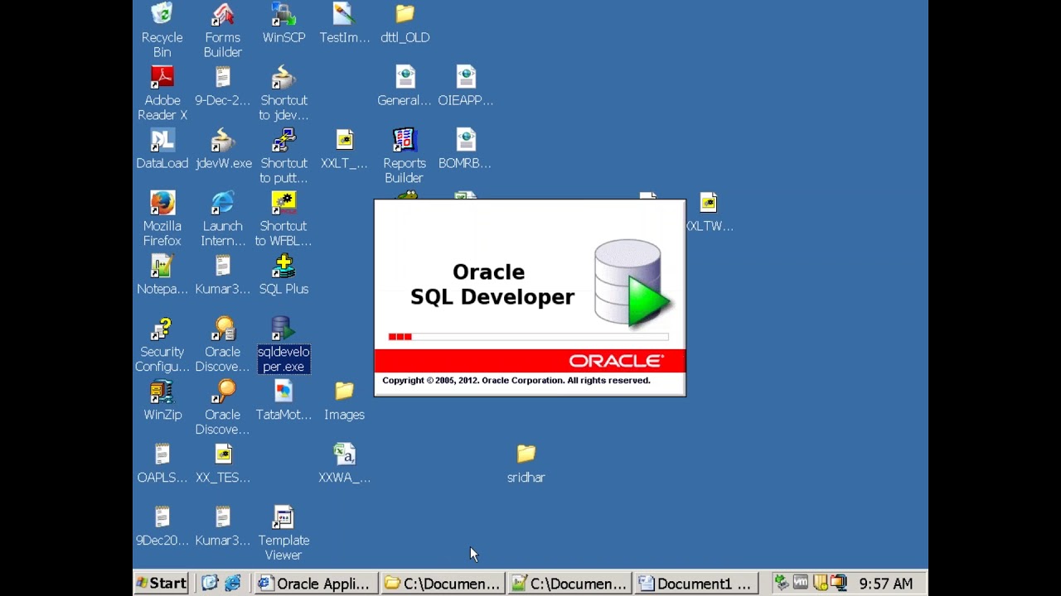The image size is (1061, 596).
Task: Select the 9-Dec-2... text file icon
Action: click(x=222, y=86)
